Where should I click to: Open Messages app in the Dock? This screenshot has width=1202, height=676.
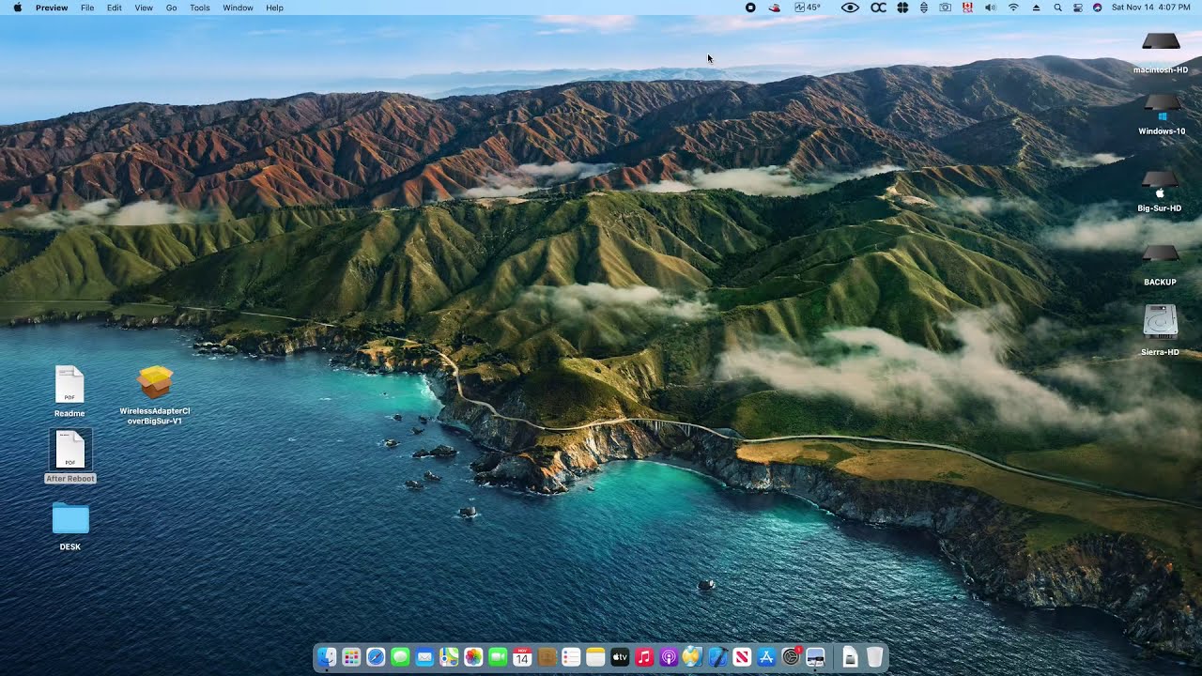coord(400,657)
